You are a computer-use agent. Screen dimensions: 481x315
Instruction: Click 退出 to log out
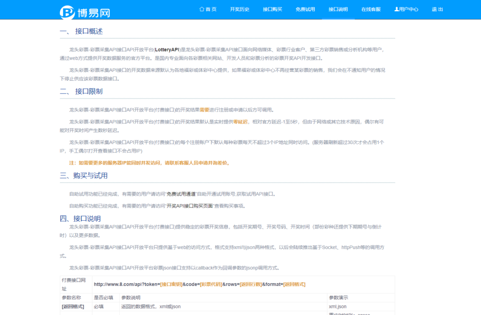point(437,9)
